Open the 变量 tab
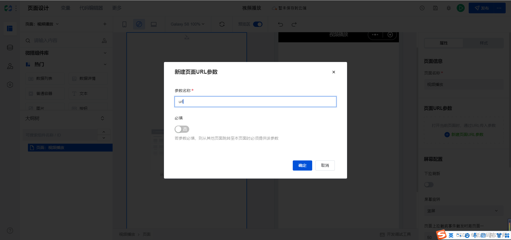The height and width of the screenshot is (240, 511). [x=65, y=8]
